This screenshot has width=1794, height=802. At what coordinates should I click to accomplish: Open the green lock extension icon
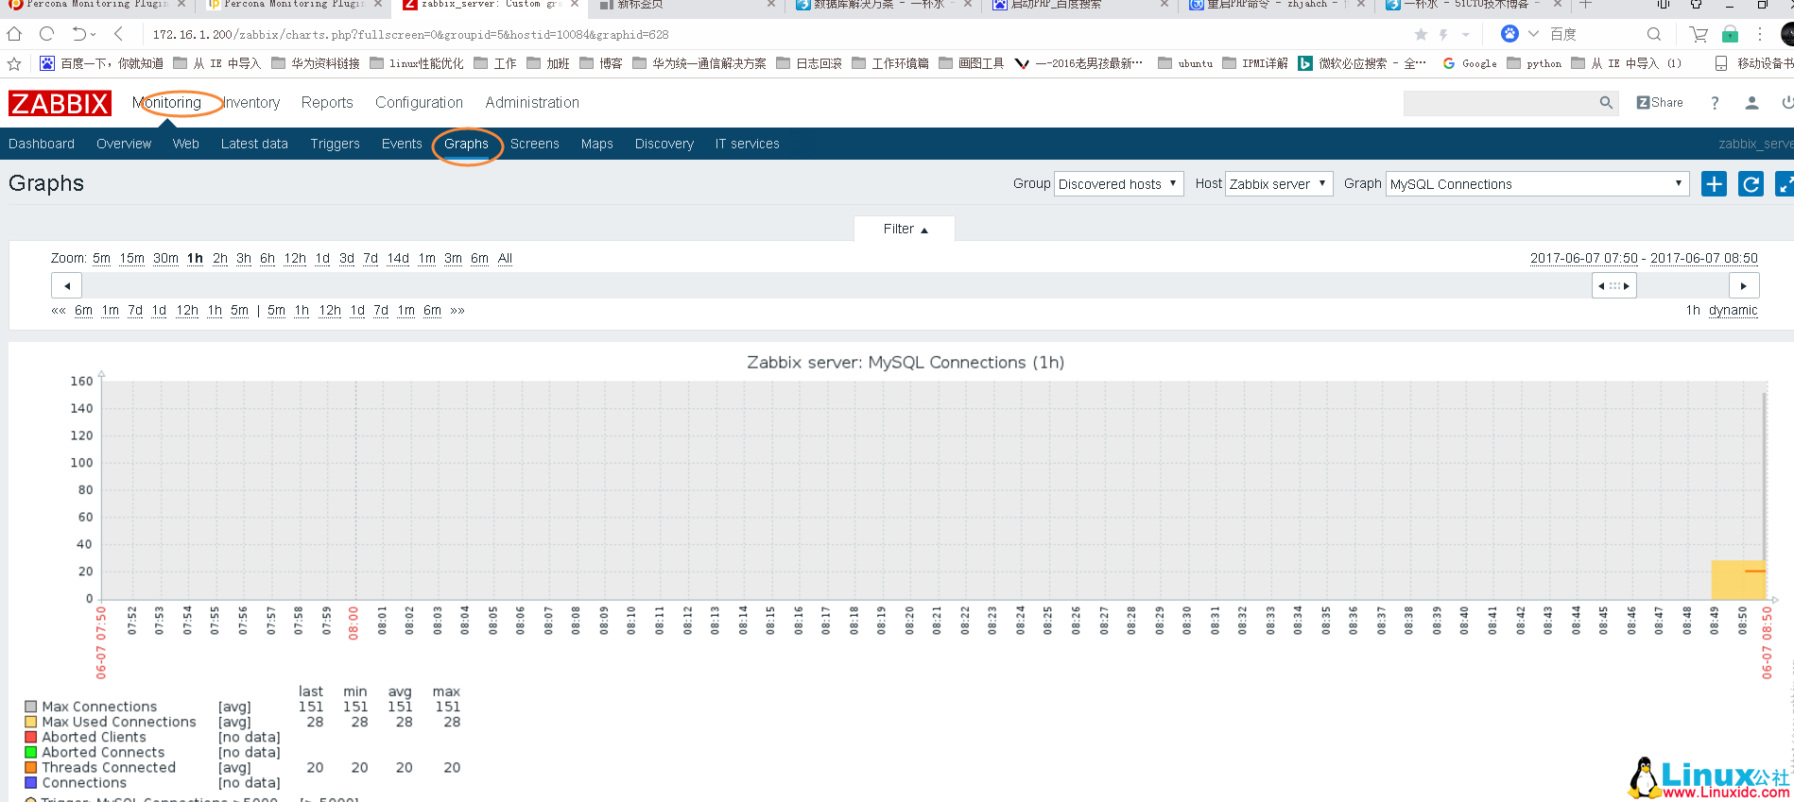point(1730,34)
